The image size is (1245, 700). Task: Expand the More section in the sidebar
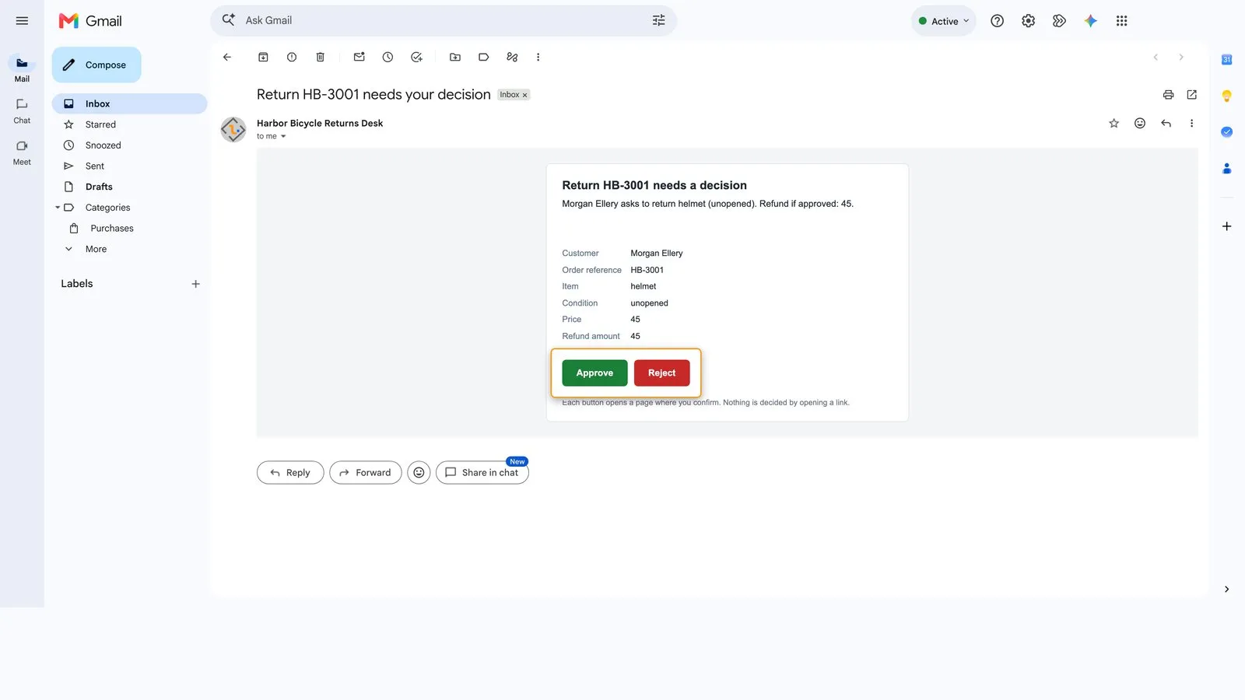pyautogui.click(x=96, y=249)
